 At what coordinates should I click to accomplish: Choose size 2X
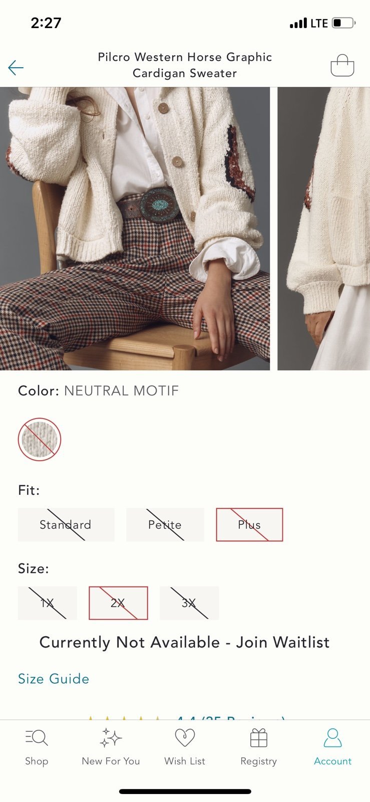pyautogui.click(x=118, y=603)
